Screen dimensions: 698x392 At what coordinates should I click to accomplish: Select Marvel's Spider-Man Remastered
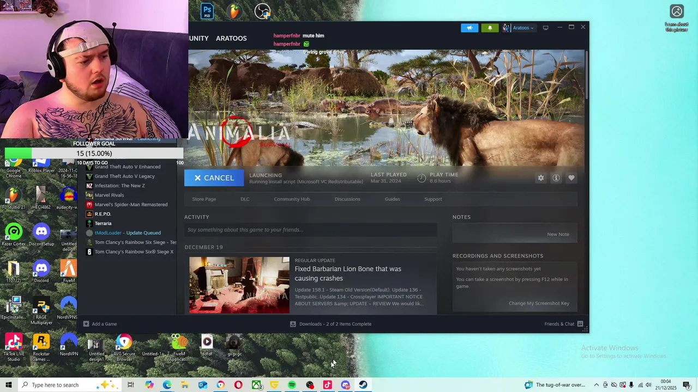tap(131, 205)
